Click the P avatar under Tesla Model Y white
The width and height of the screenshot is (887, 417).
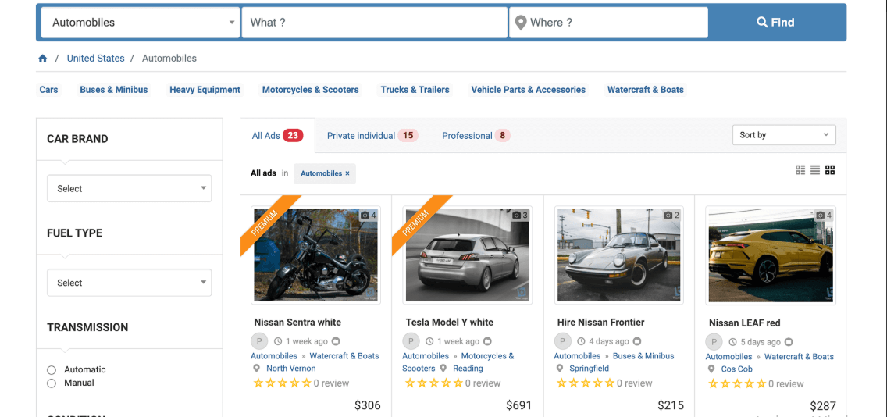point(411,341)
